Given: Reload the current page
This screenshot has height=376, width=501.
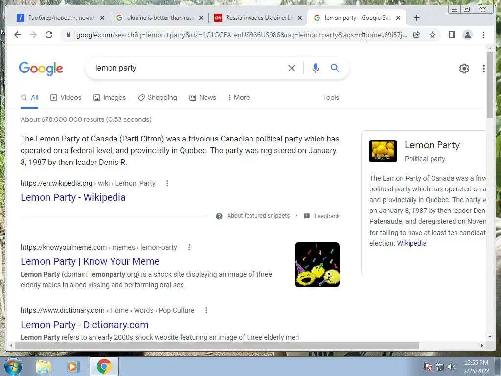Looking at the screenshot, I should pyautogui.click(x=49, y=35).
